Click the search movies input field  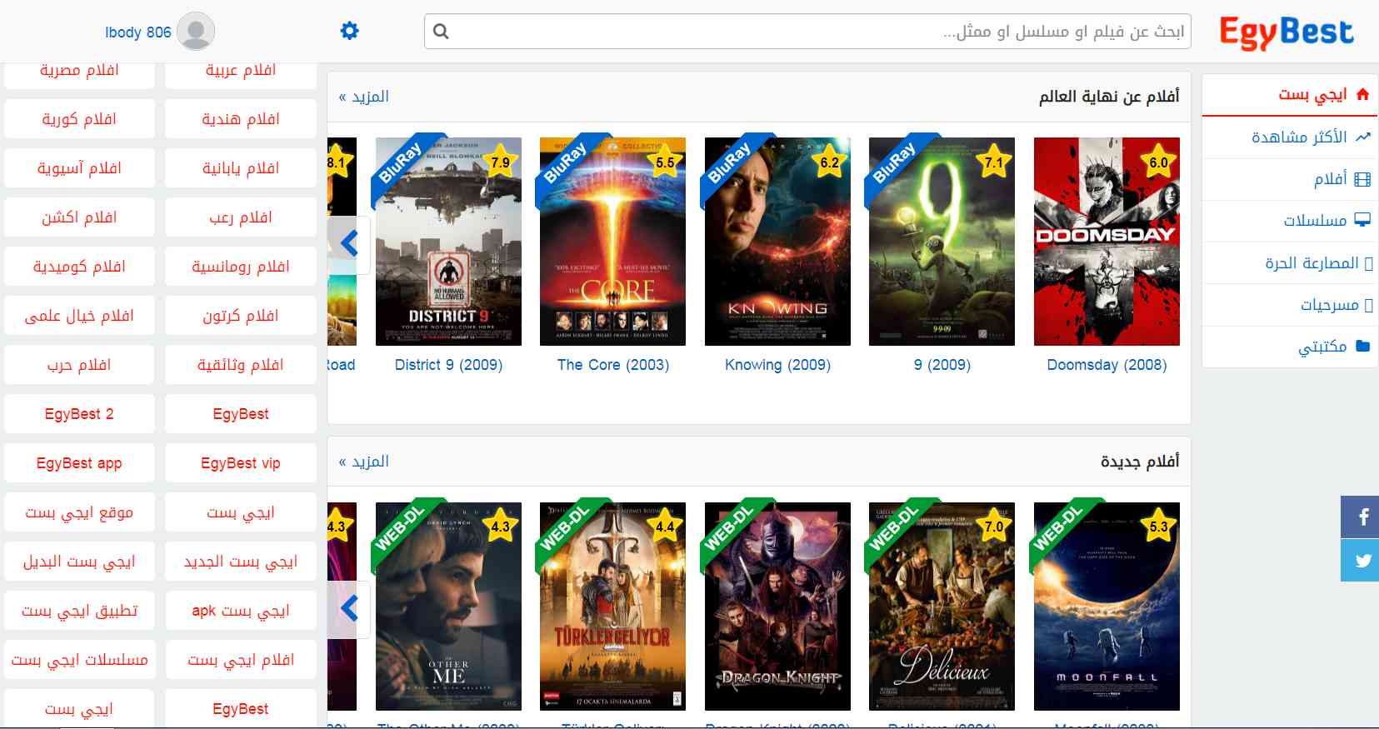tap(807, 32)
